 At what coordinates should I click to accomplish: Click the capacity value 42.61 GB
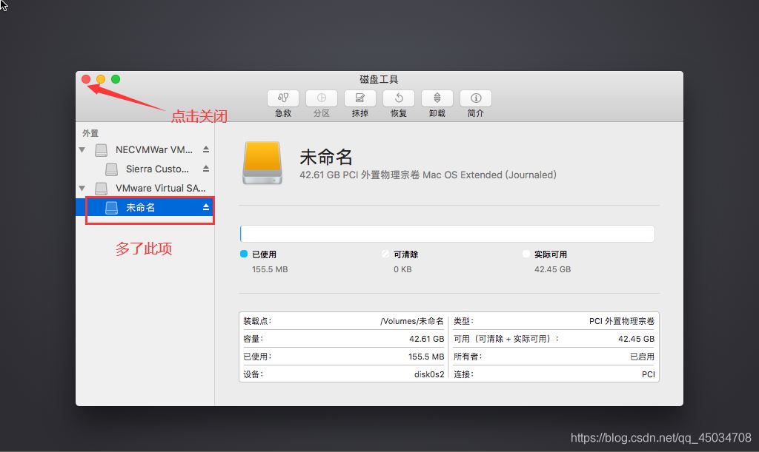[426, 339]
